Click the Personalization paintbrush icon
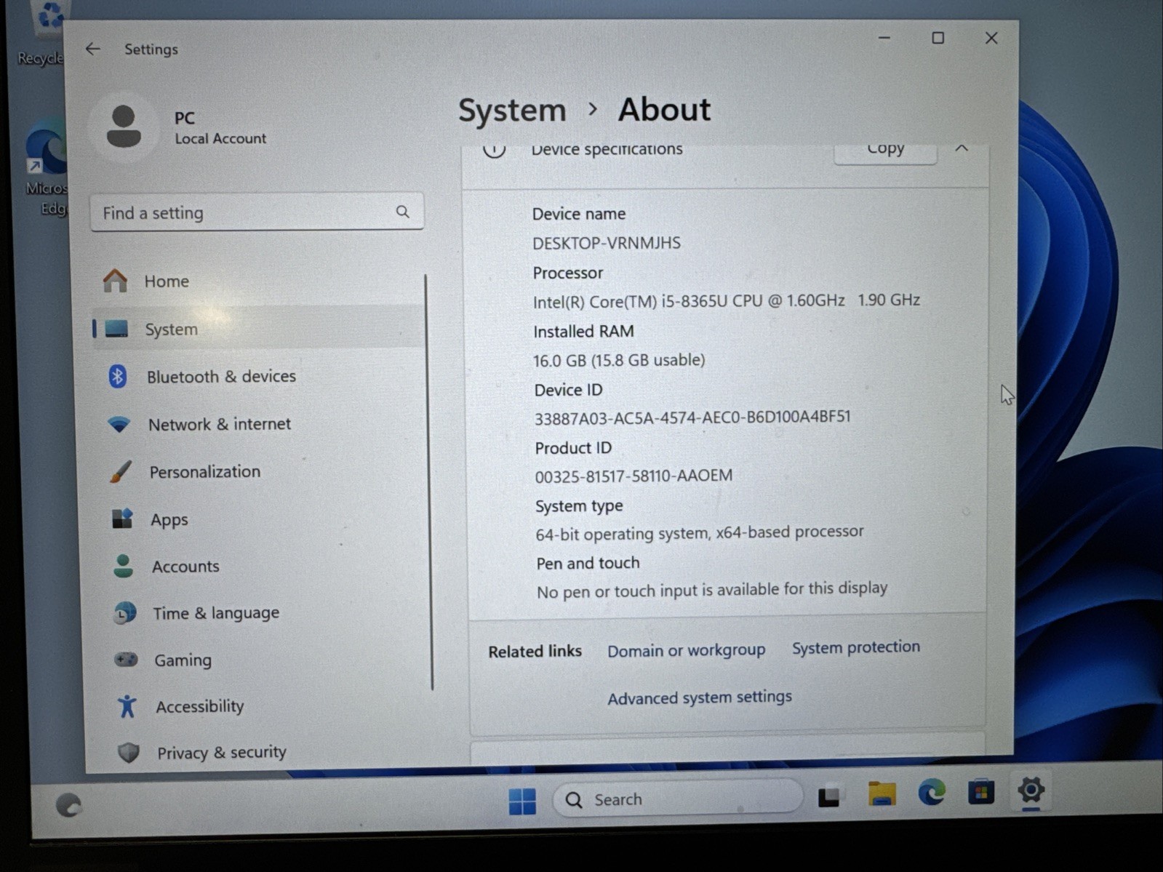1163x872 pixels. tap(121, 471)
